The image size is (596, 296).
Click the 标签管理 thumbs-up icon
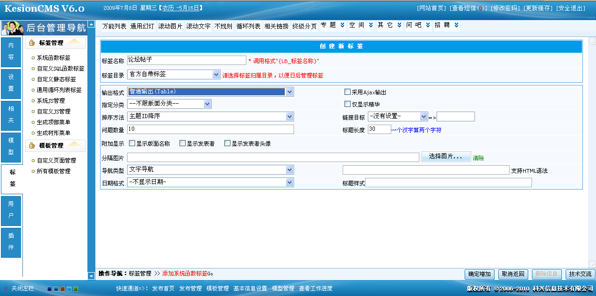(32, 43)
